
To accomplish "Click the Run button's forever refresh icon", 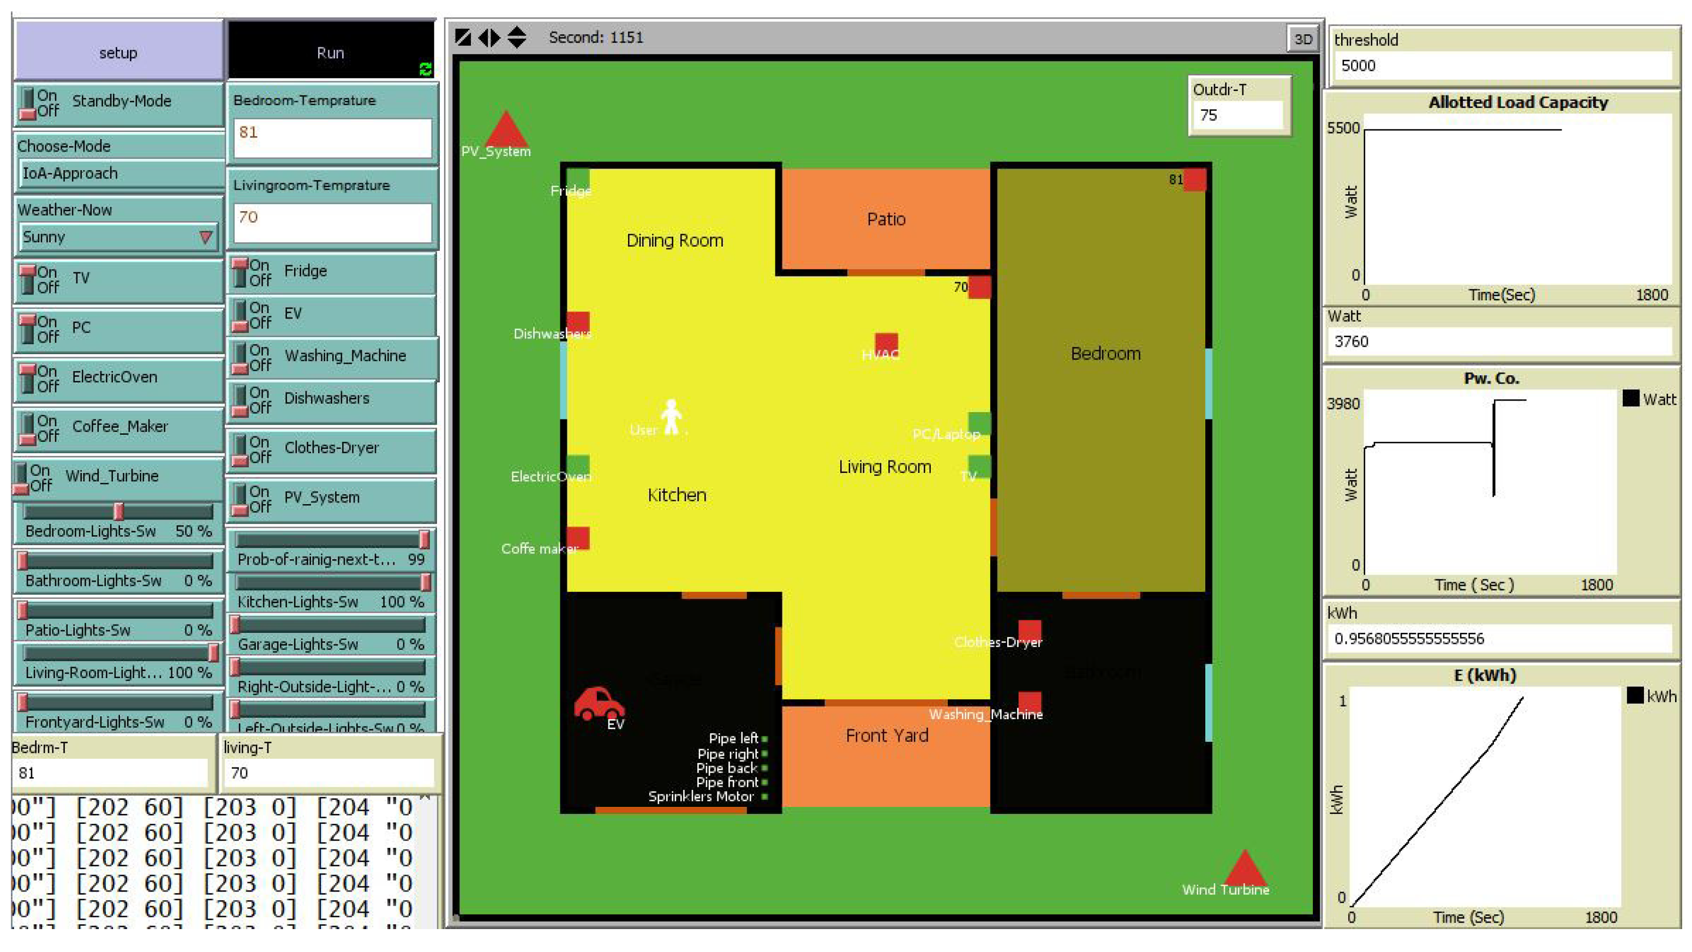I will (x=425, y=69).
